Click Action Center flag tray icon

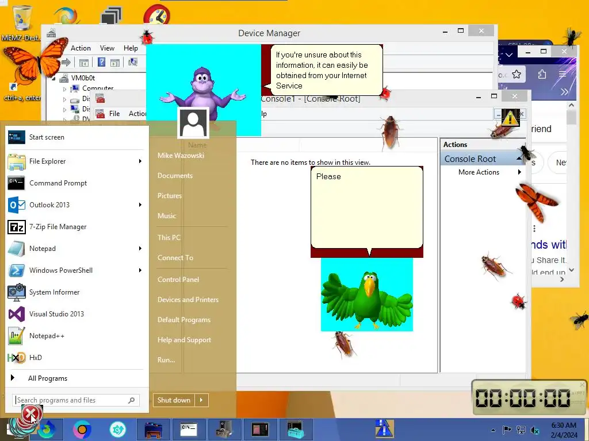tap(507, 430)
